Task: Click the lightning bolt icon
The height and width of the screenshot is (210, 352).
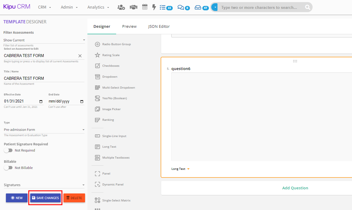Action: (154, 7)
